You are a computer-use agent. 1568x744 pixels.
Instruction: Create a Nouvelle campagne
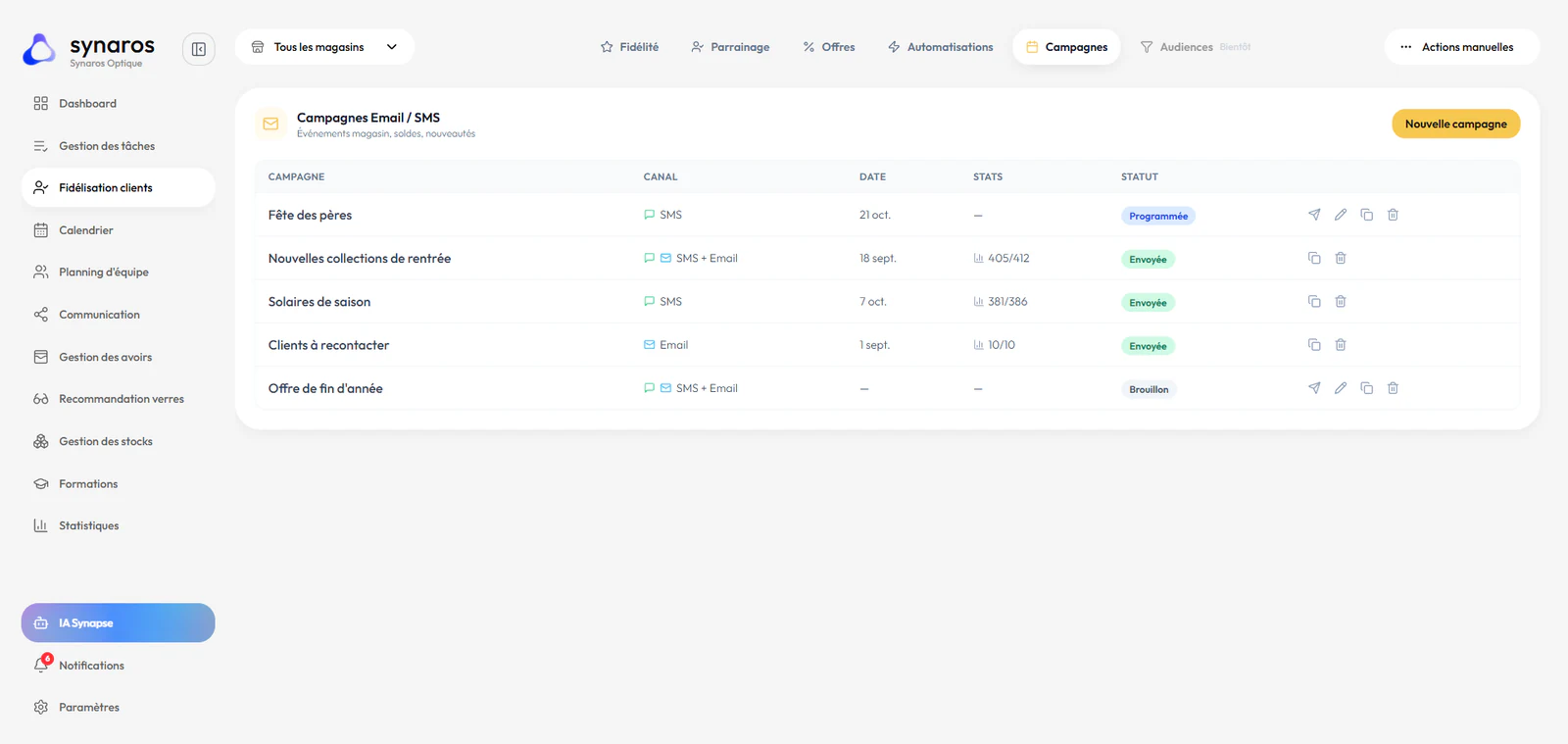pyautogui.click(x=1456, y=124)
